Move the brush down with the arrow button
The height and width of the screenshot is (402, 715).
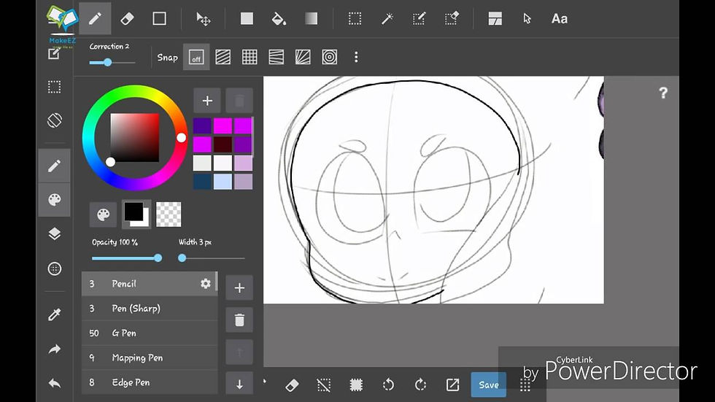[239, 384]
